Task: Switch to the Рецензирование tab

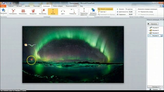Action: 71,6
